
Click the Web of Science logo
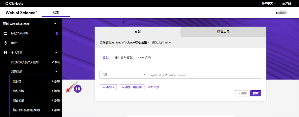click(21, 13)
